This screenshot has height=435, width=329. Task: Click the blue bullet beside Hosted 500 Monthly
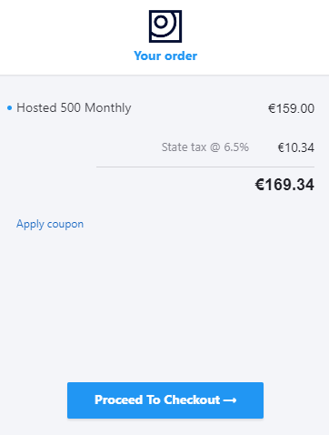[9, 108]
